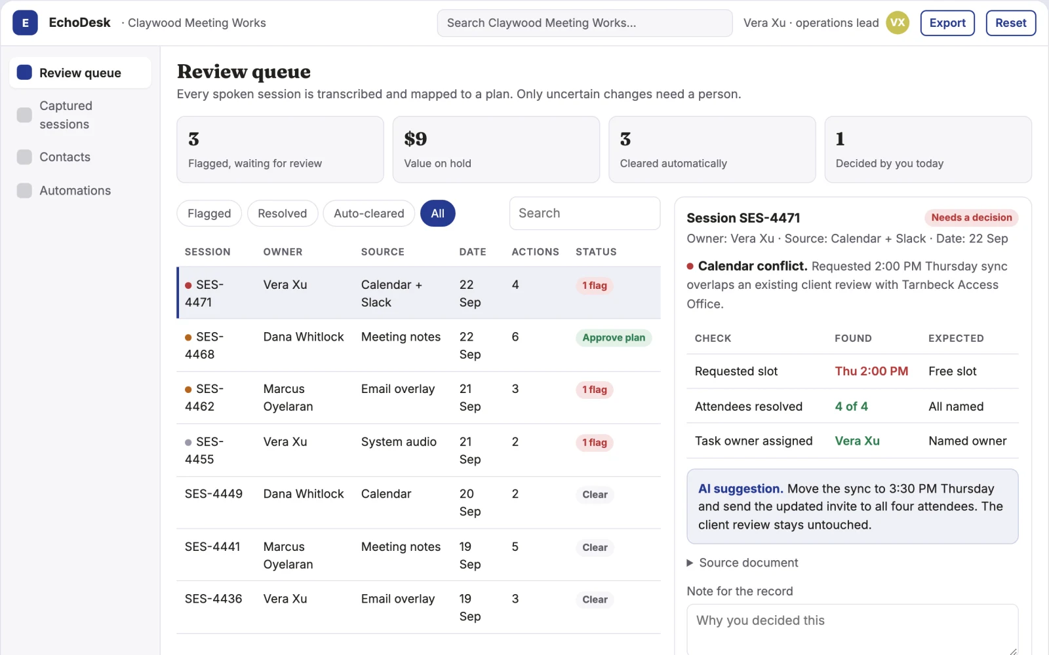Open Automations in the sidebar
This screenshot has height=655, width=1049.
coord(80,191)
